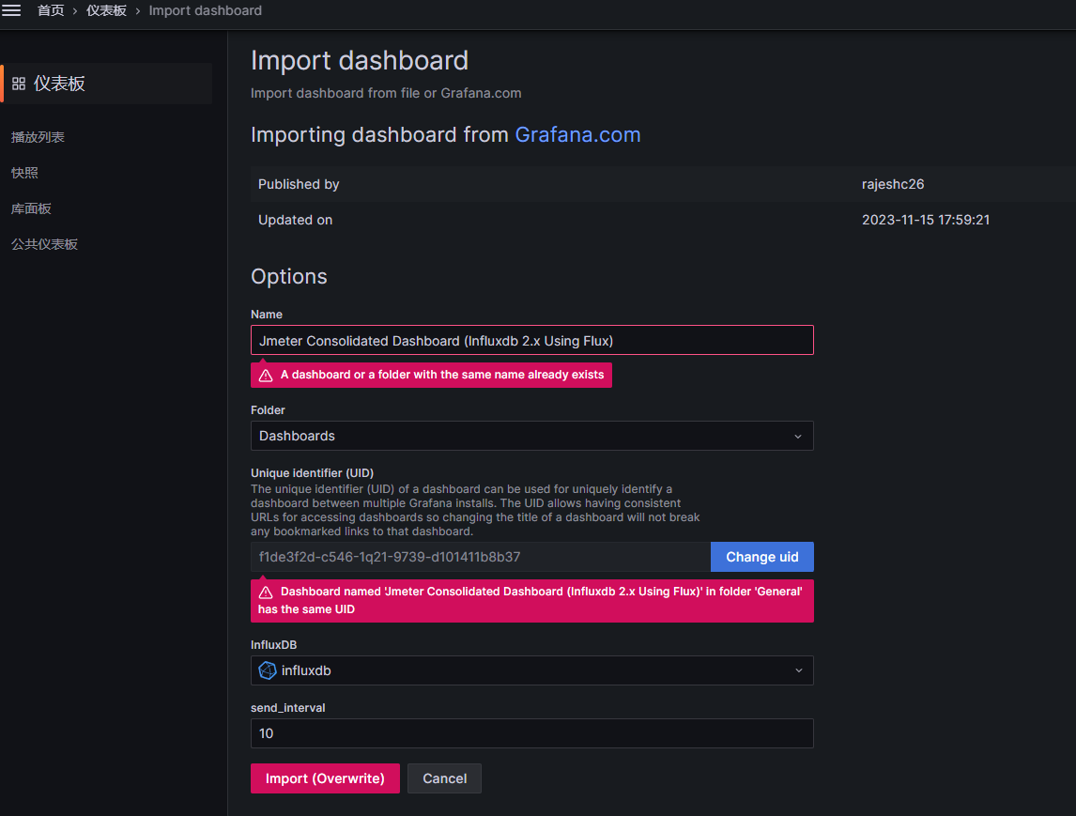
Task: Click the 'Import dashboard from file or Grafana.com' subtitle
Action: click(x=386, y=93)
